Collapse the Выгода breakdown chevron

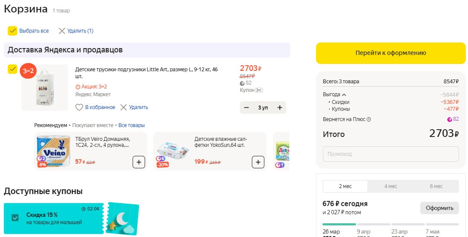pyautogui.click(x=344, y=94)
